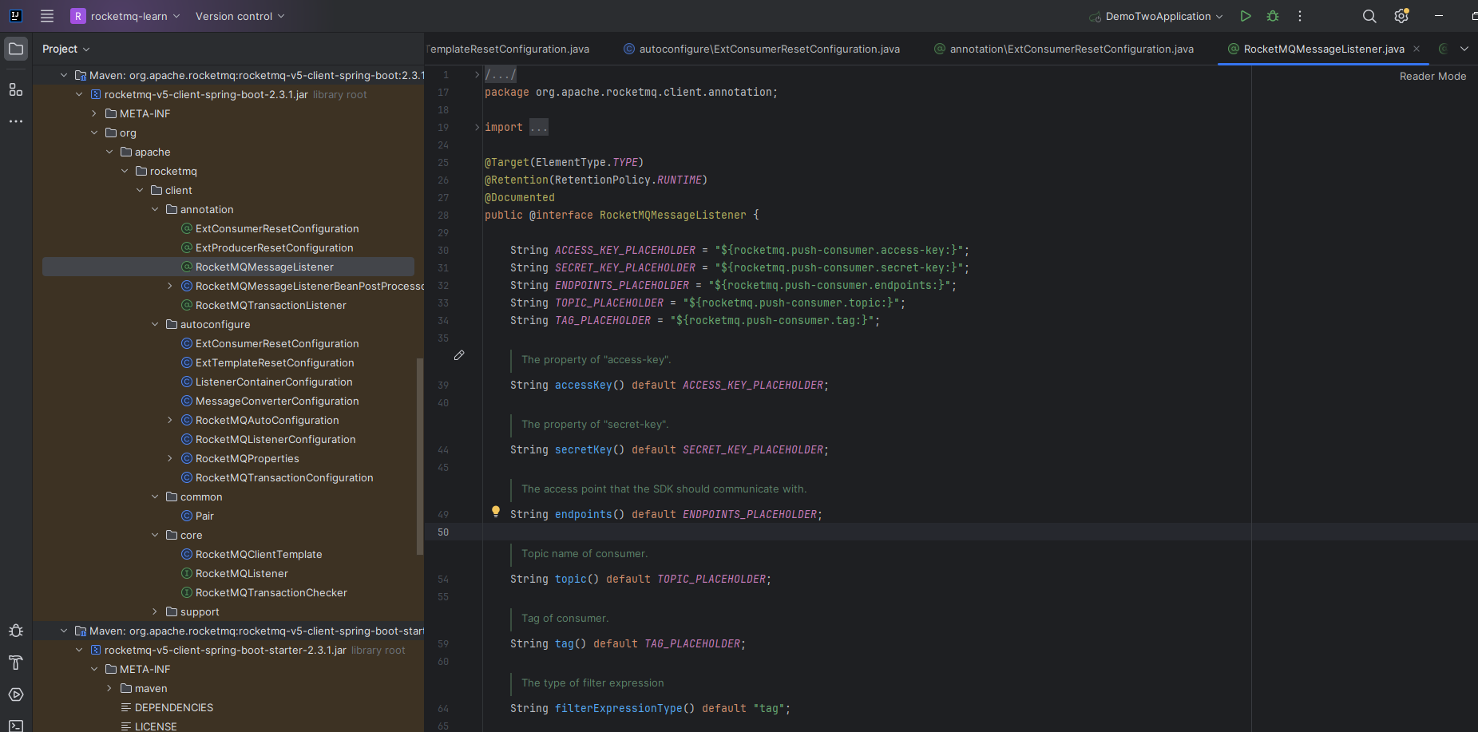
Task: Open the Build hammer tool window
Action: pyautogui.click(x=16, y=663)
